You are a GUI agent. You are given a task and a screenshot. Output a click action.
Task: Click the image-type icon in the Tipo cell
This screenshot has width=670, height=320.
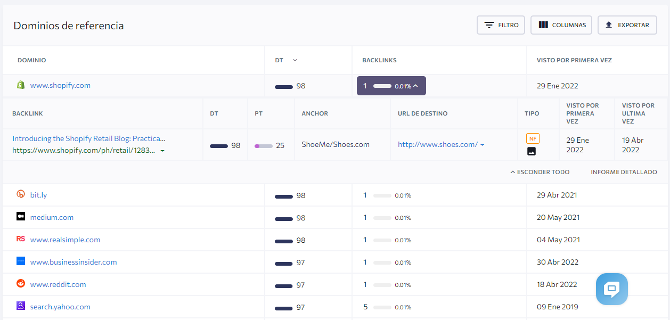[x=532, y=151]
